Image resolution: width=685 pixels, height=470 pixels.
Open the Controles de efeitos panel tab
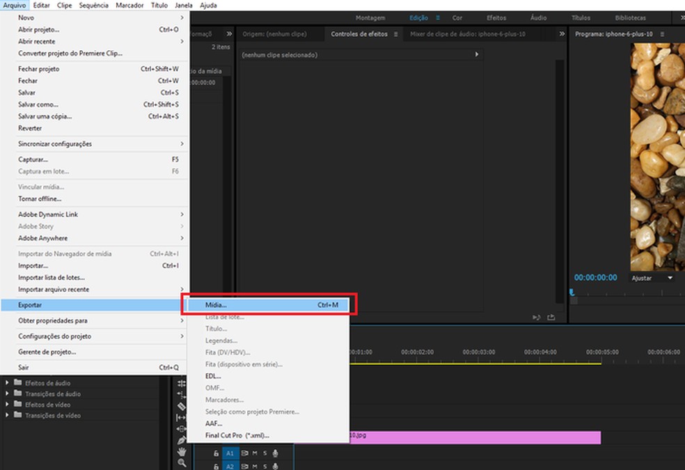point(359,33)
